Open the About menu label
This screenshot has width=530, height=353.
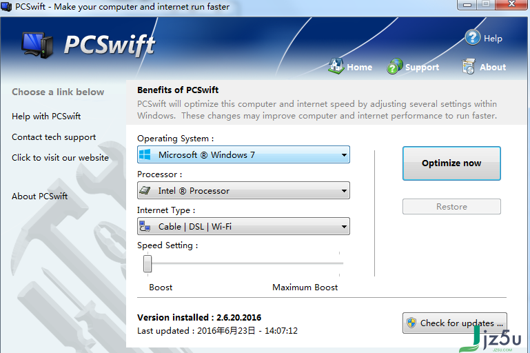pyautogui.click(x=493, y=68)
